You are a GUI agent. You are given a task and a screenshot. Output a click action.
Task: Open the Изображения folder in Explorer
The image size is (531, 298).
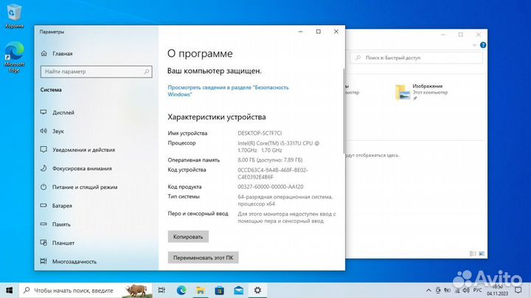(x=422, y=92)
